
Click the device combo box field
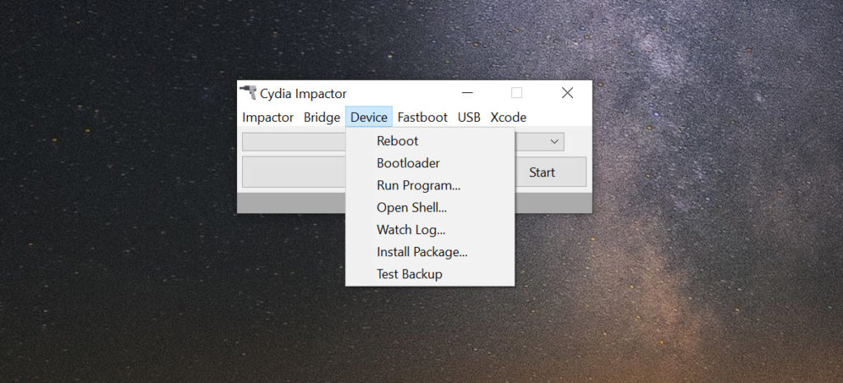coord(294,142)
